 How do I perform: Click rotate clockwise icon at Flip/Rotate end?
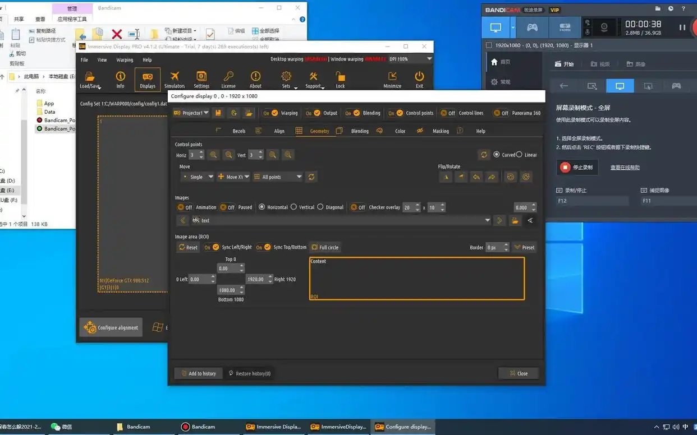click(526, 177)
